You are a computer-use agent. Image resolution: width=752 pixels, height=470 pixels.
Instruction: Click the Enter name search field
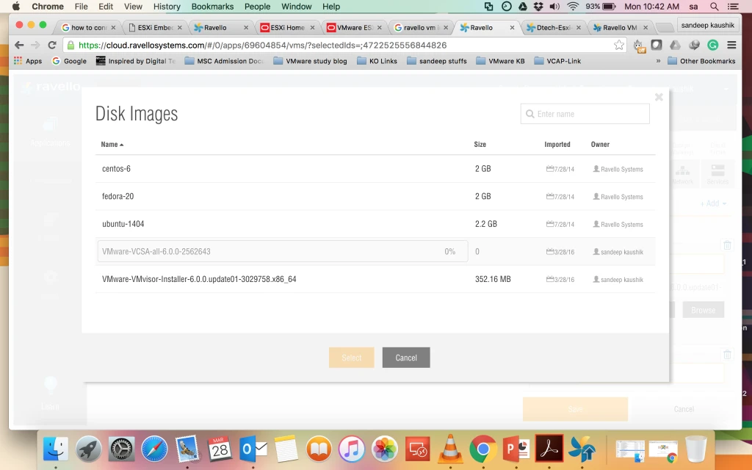point(585,114)
